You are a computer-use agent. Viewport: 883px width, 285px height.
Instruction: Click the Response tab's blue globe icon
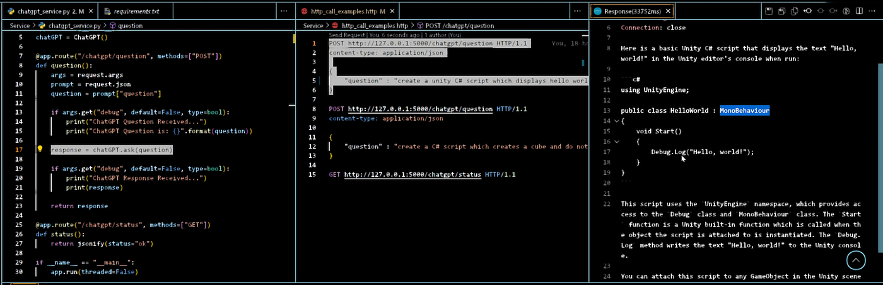click(597, 11)
